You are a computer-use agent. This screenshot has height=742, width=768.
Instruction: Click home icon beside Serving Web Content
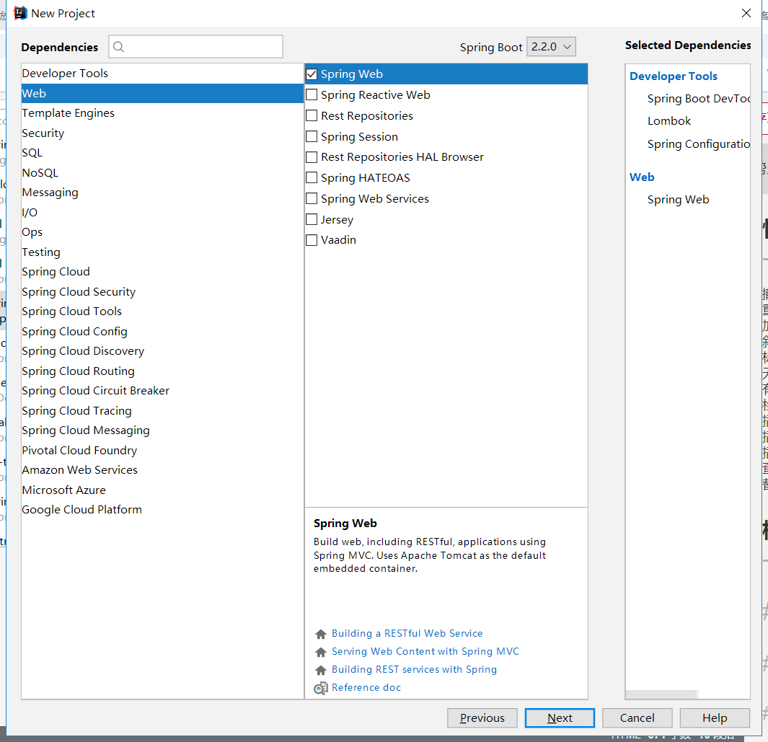click(x=321, y=653)
